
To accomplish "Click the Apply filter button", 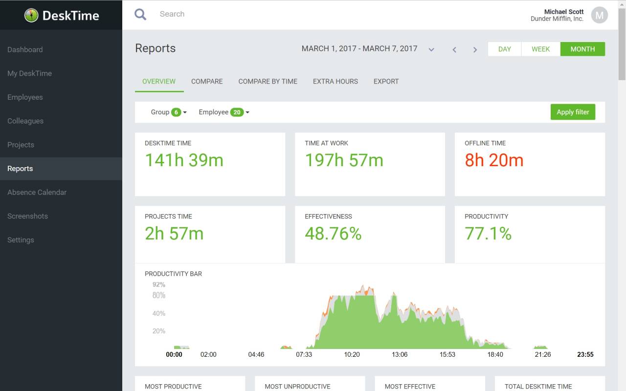I will click(573, 112).
